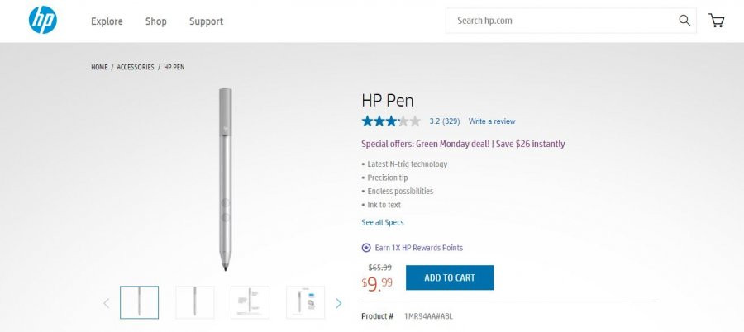Click the HP Rewards Points badge icon

point(366,248)
